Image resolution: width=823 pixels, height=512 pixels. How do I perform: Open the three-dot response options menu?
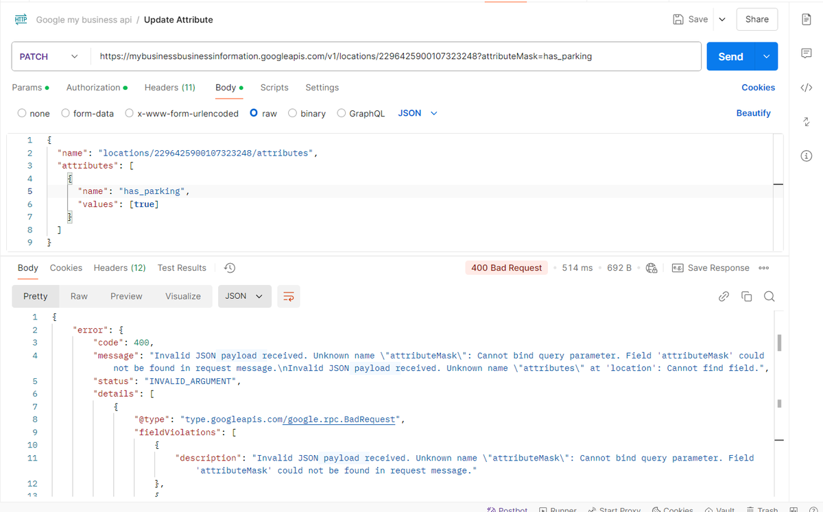pyautogui.click(x=765, y=268)
